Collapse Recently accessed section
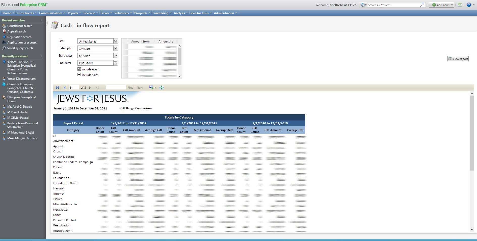The image size is (477, 241). pyautogui.click(x=41, y=56)
